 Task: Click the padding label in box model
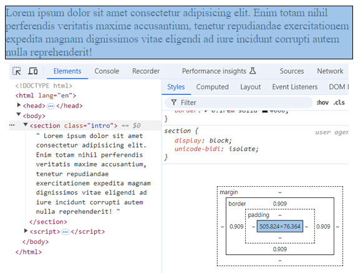pyautogui.click(x=258, y=215)
